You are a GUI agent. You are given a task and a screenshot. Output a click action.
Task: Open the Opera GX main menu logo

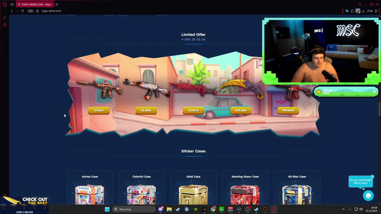pos(5,4)
